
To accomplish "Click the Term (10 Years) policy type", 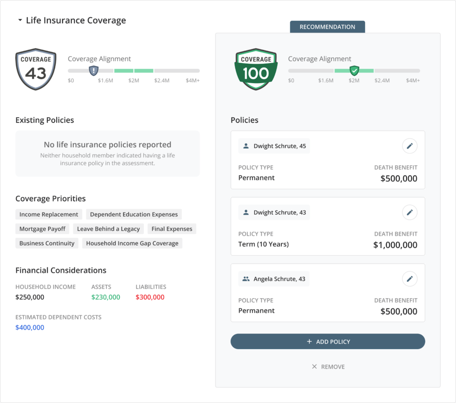I will [x=264, y=244].
